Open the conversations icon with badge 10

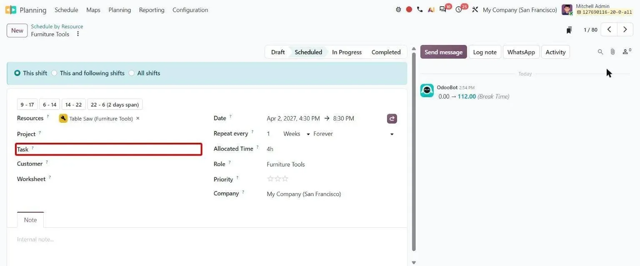443,10
